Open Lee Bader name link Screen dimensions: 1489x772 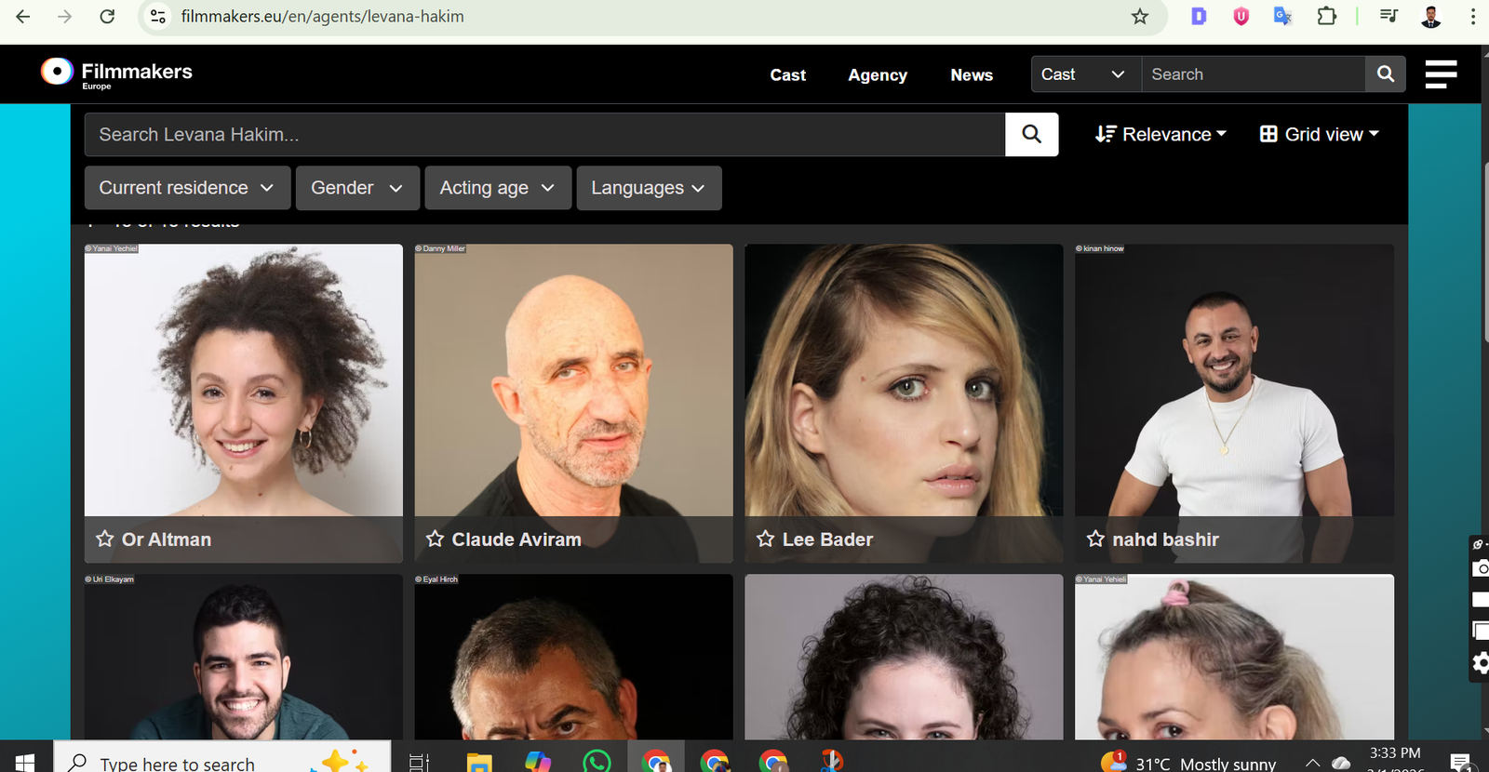click(827, 539)
